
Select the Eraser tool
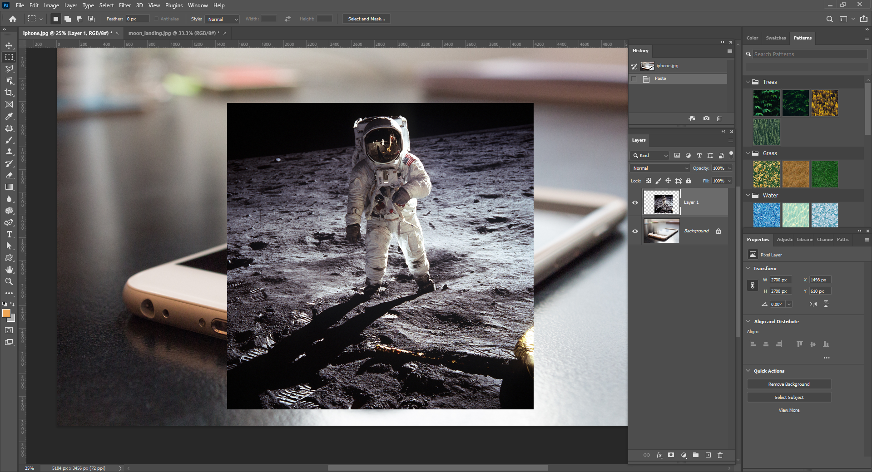(9, 175)
